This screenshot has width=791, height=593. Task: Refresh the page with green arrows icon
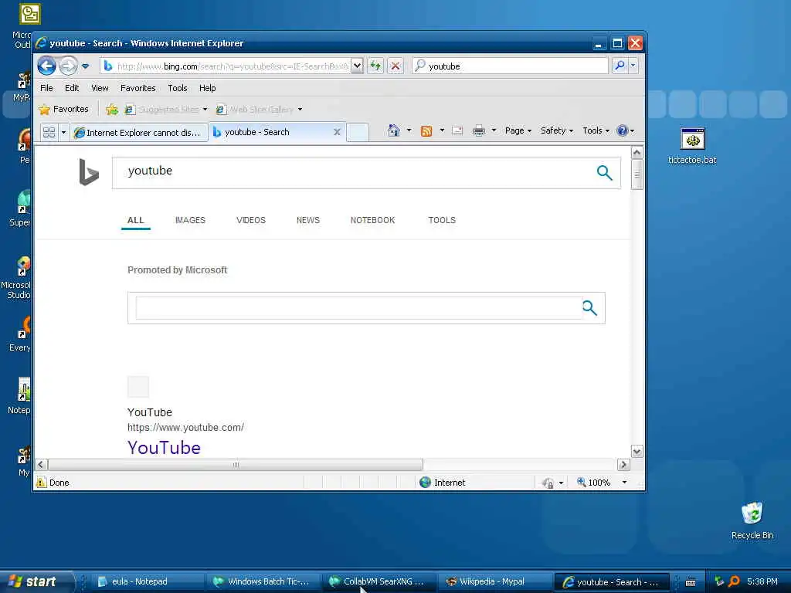tap(375, 66)
